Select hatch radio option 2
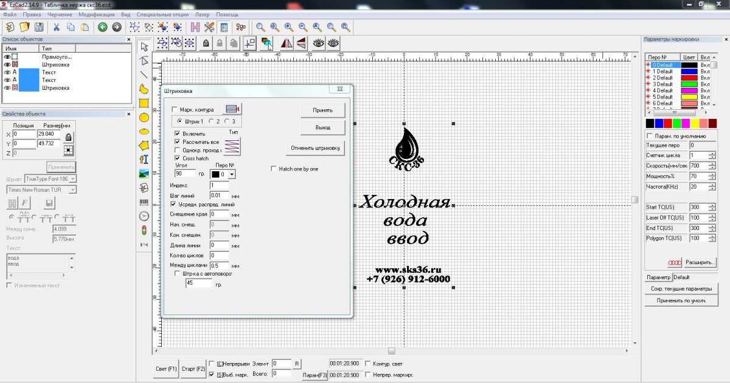 click(x=211, y=121)
